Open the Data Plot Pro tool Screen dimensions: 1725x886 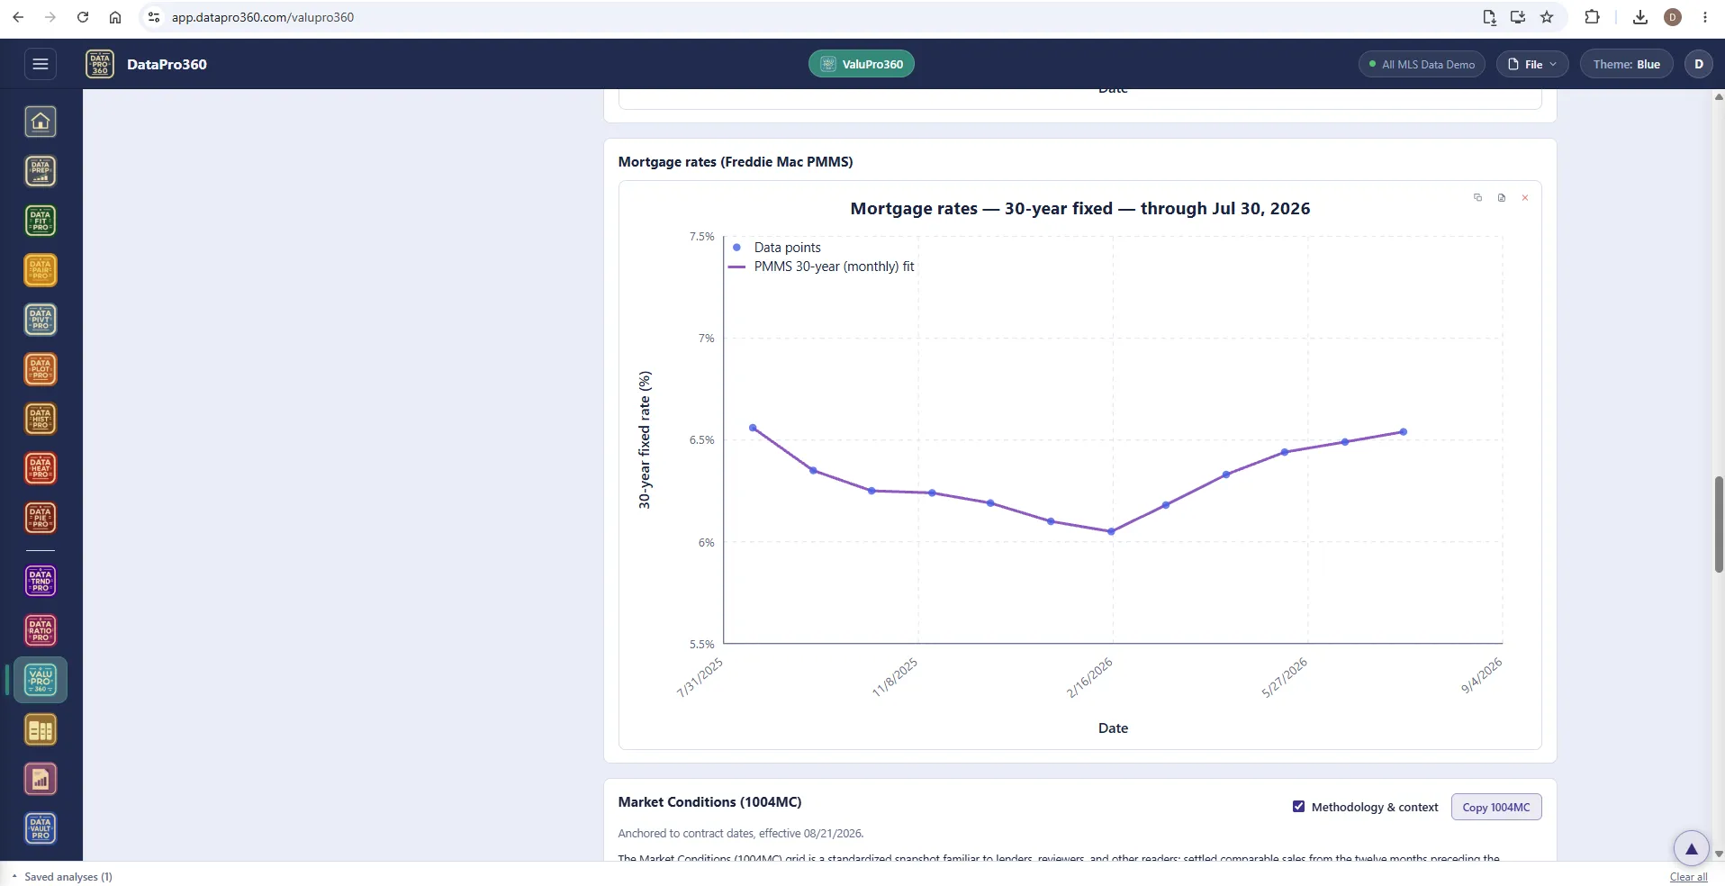point(41,369)
